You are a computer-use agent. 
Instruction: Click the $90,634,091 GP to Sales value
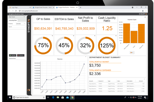pyautogui.click(x=43, y=29)
